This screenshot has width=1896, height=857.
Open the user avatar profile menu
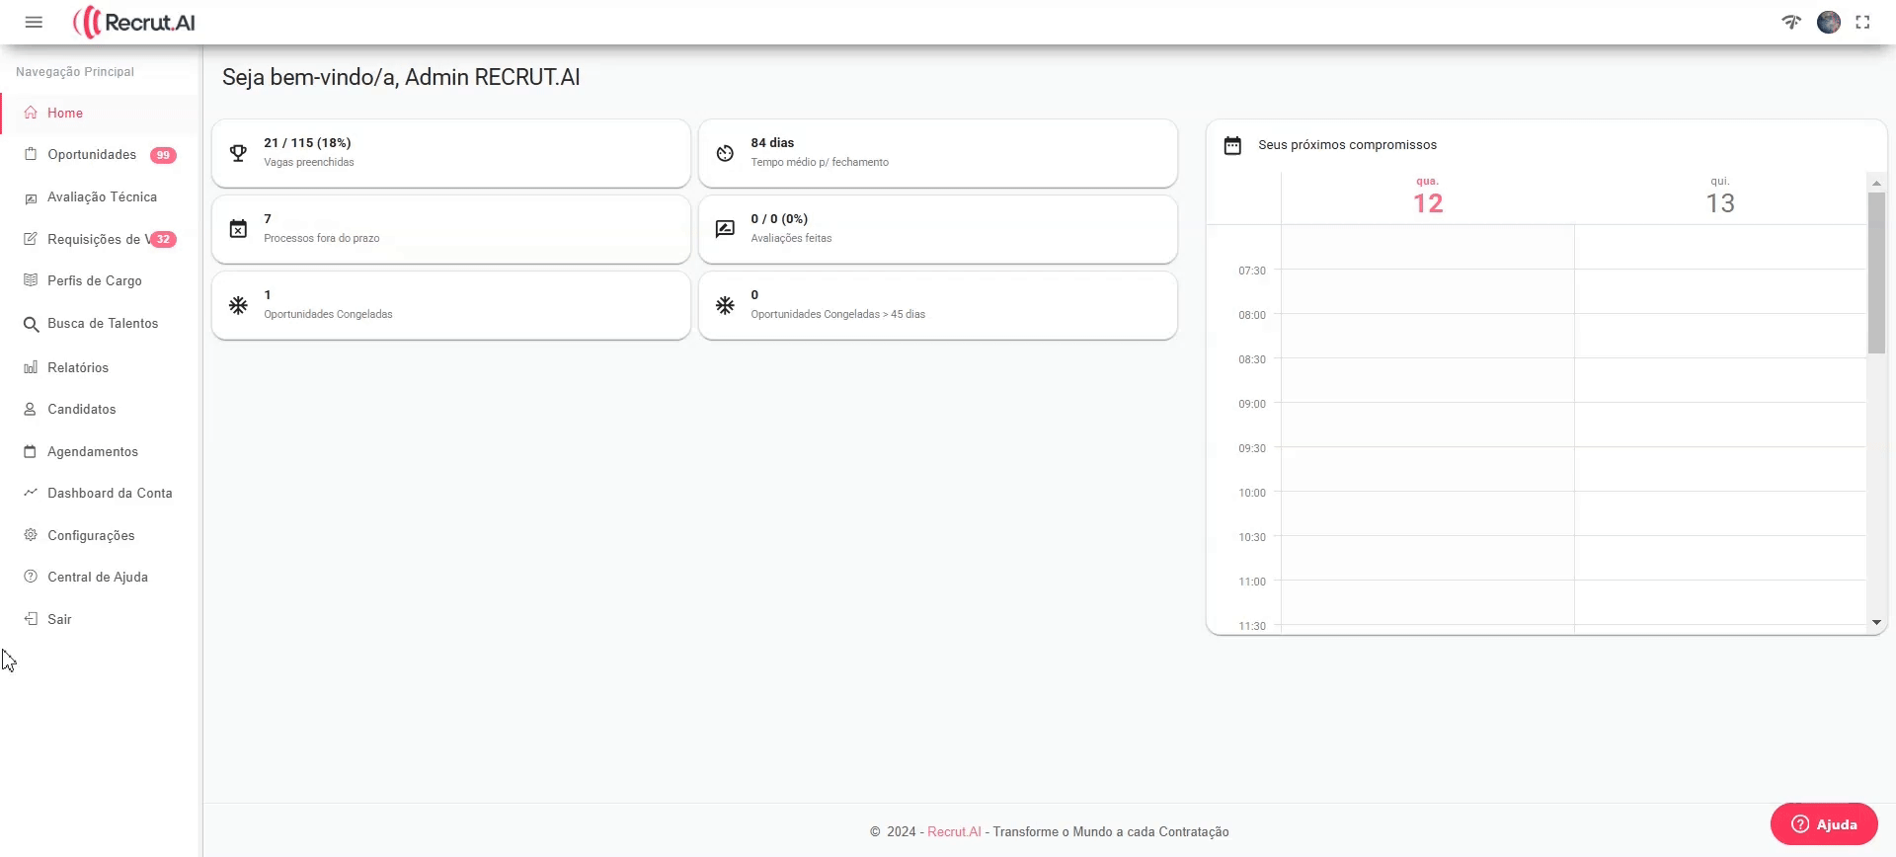(x=1828, y=22)
